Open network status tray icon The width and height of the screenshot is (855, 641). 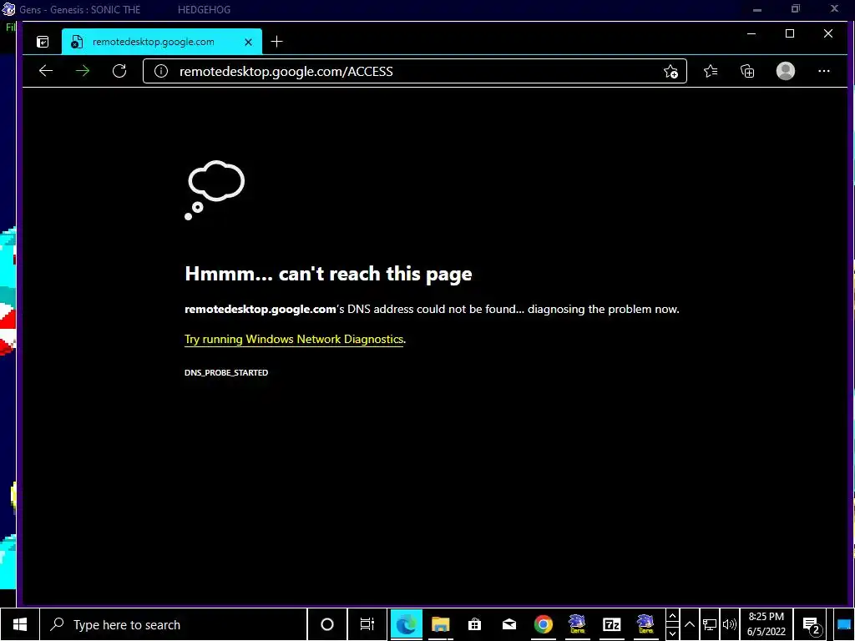tap(710, 624)
